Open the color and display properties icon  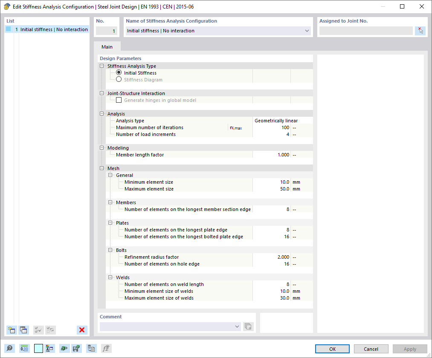click(x=49, y=349)
